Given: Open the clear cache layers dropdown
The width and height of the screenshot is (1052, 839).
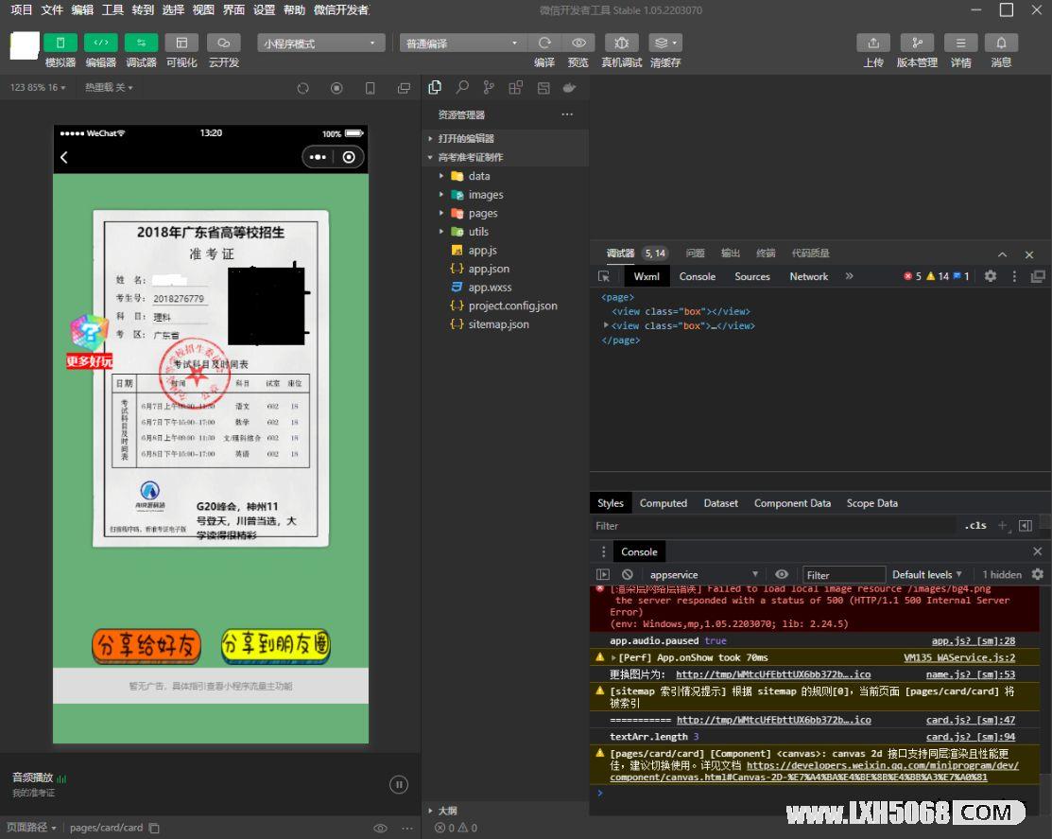Looking at the screenshot, I should pos(665,43).
